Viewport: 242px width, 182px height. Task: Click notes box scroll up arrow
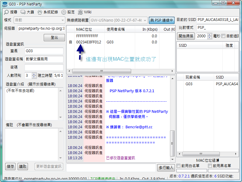point(60,131)
